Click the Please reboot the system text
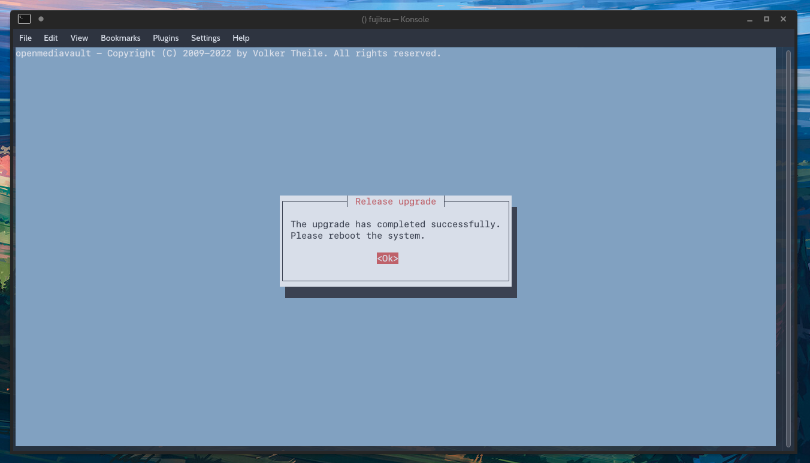 [357, 235]
